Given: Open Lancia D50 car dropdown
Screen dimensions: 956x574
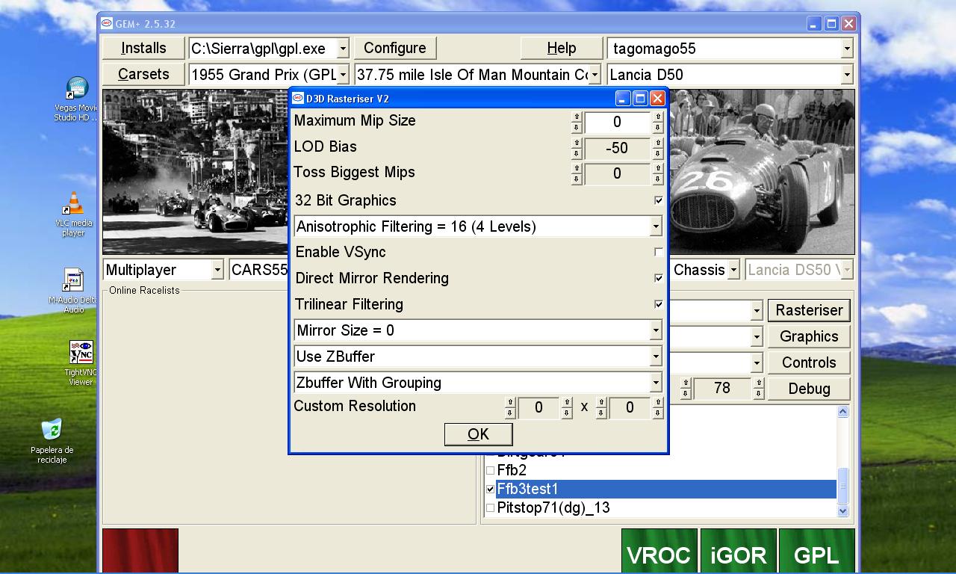Looking at the screenshot, I should (x=847, y=75).
